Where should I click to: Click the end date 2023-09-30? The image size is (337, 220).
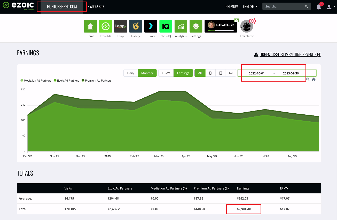point(291,73)
